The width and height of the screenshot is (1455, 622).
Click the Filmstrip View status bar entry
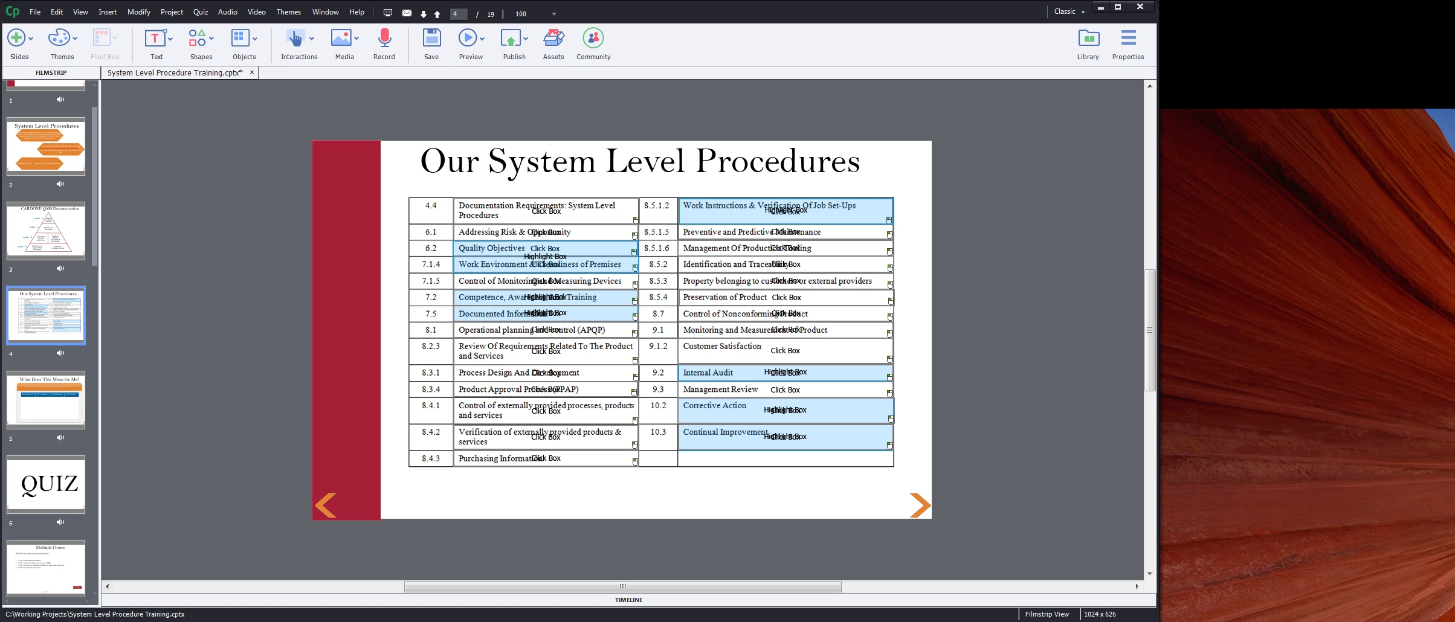pyautogui.click(x=1047, y=614)
